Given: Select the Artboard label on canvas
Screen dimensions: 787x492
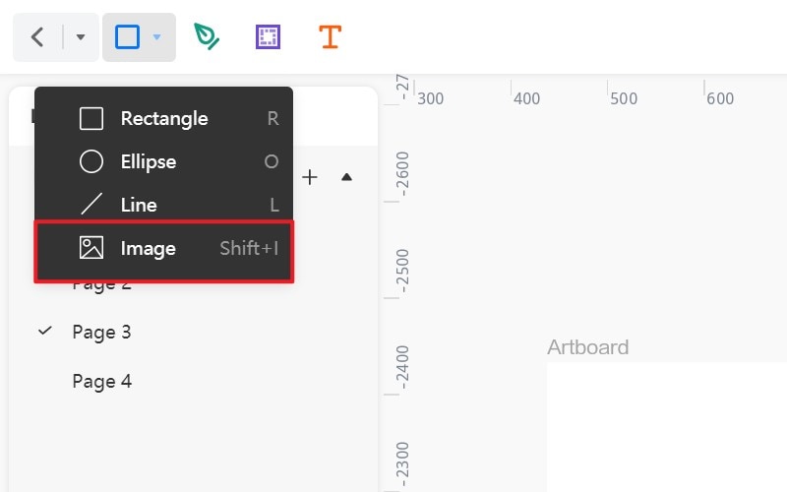Looking at the screenshot, I should point(587,347).
